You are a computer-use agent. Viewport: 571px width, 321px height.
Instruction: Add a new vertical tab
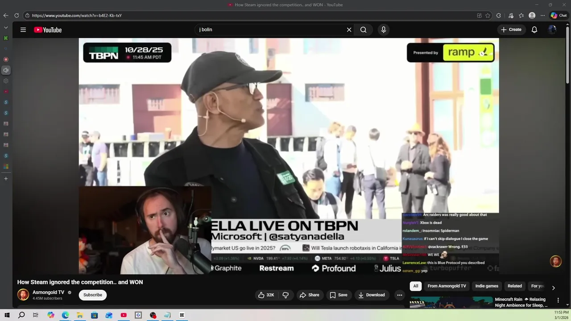6,179
